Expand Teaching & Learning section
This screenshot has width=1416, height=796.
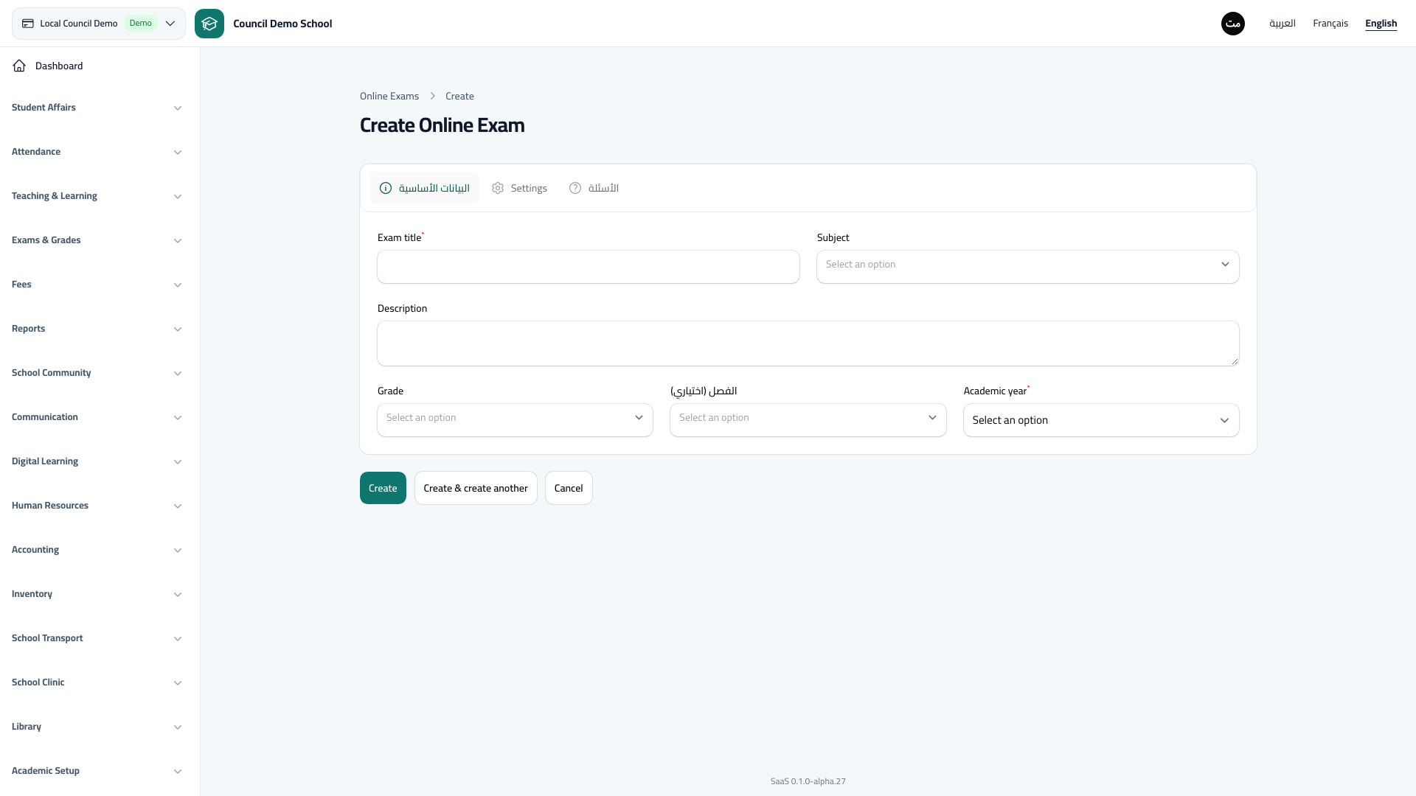(x=97, y=196)
